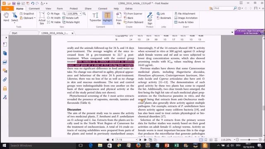Open the attachments panel paperclip icon
Viewport: 265px width, 149px height.
pyautogui.click(x=5, y=79)
